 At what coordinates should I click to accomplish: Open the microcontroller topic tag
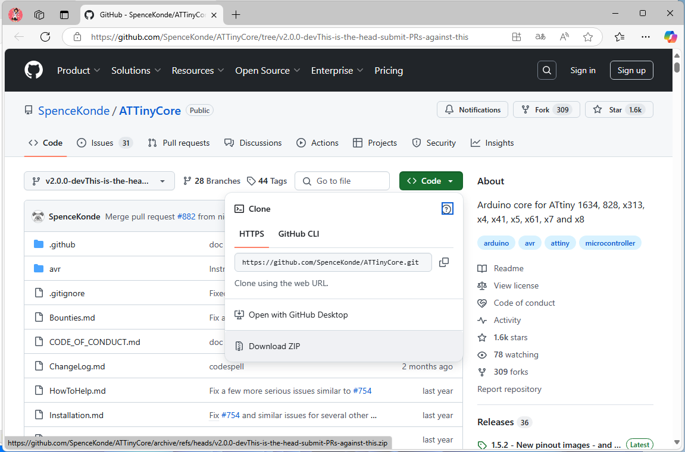point(610,243)
